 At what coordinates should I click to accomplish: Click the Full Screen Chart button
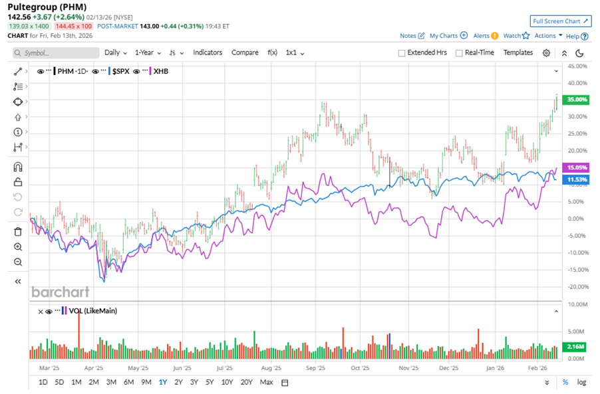[x=559, y=21]
